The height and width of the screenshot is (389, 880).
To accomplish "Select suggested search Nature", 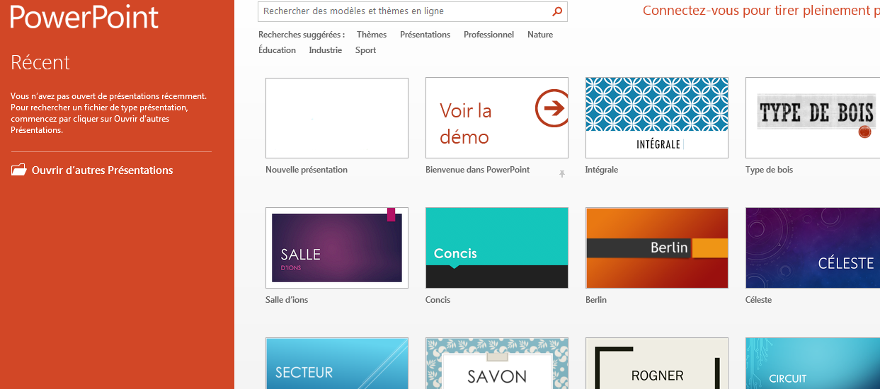I will (x=540, y=35).
